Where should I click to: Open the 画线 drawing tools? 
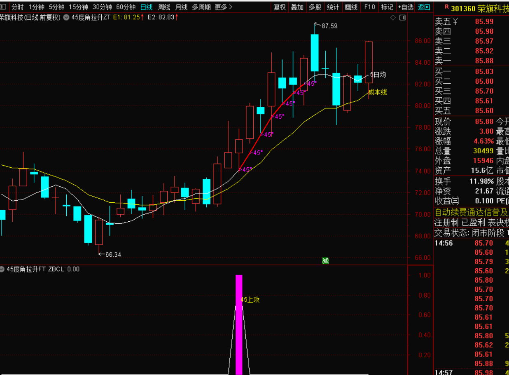tap(351, 7)
